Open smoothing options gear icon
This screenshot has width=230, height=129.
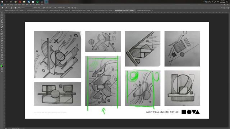click(69, 8)
